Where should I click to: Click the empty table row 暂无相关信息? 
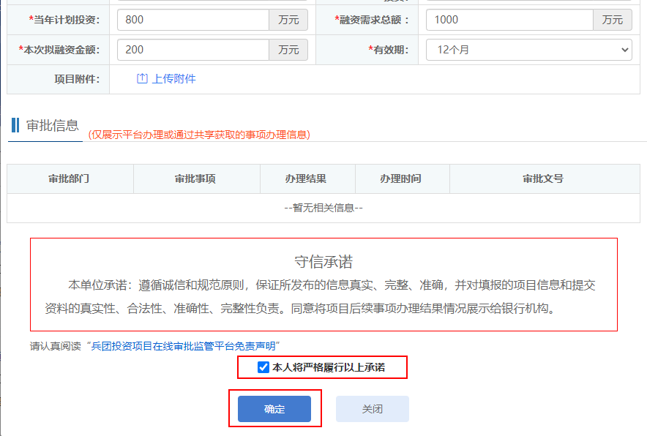coord(323,208)
